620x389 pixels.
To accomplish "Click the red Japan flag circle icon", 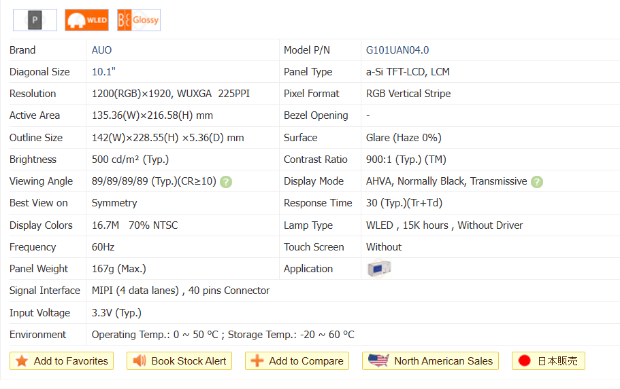I will [x=524, y=361].
